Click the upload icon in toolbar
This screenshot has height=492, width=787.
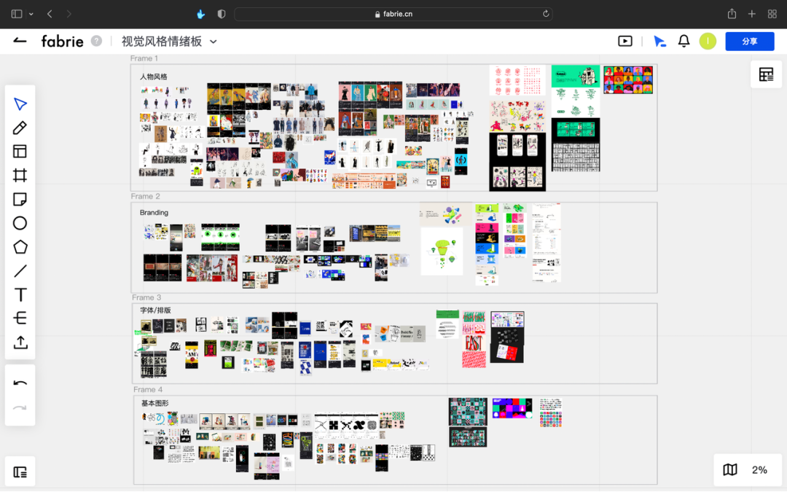pyautogui.click(x=20, y=343)
